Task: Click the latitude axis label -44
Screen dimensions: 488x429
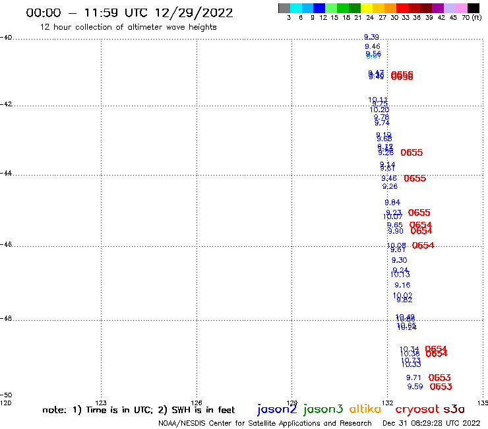Action: point(6,173)
